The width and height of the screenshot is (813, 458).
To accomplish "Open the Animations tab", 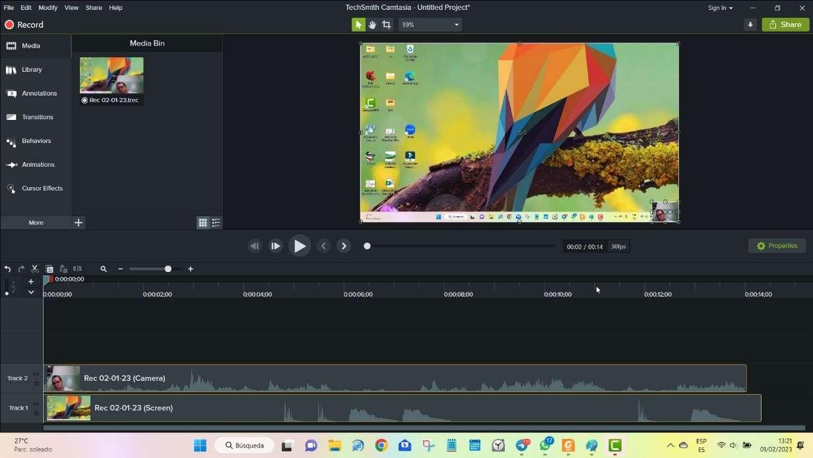I will pyautogui.click(x=36, y=165).
